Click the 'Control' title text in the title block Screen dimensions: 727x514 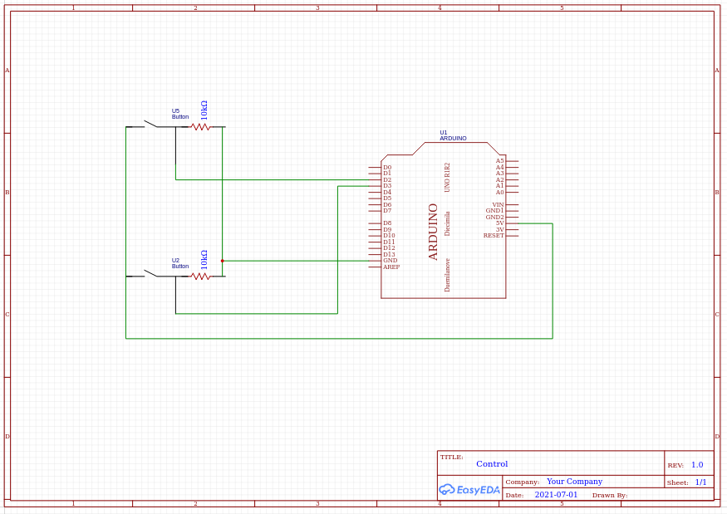pos(492,464)
